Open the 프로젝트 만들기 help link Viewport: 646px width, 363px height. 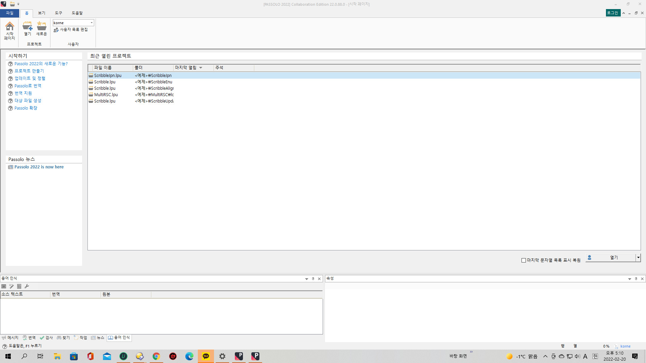tap(29, 71)
